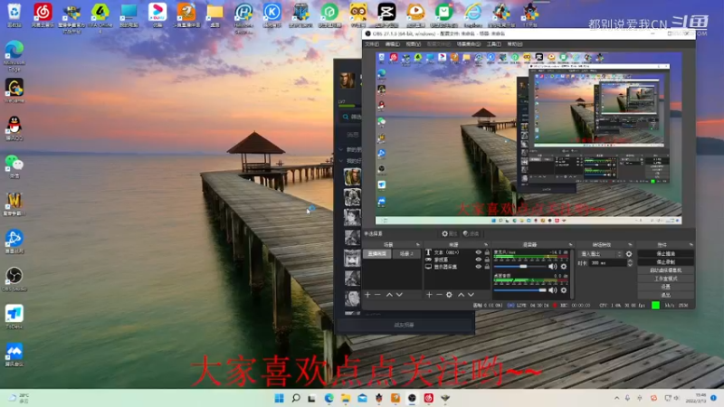Enable studio mode

(665, 279)
